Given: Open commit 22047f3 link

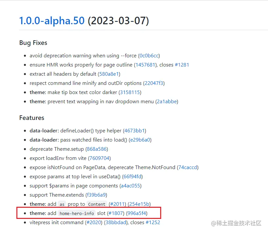Looking at the screenshot, I should [x=154, y=83].
